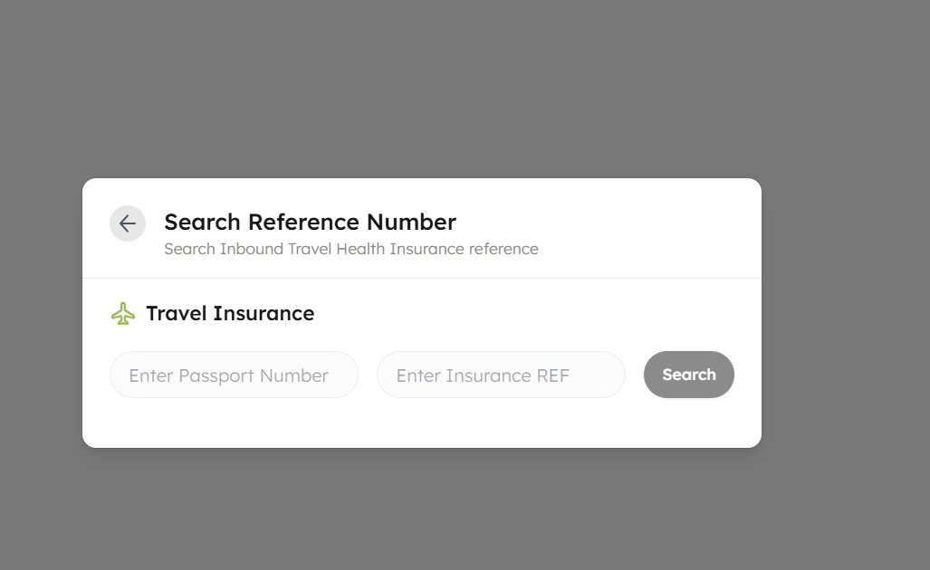
Task: Click the divider line under the header
Action: pyautogui.click(x=422, y=278)
